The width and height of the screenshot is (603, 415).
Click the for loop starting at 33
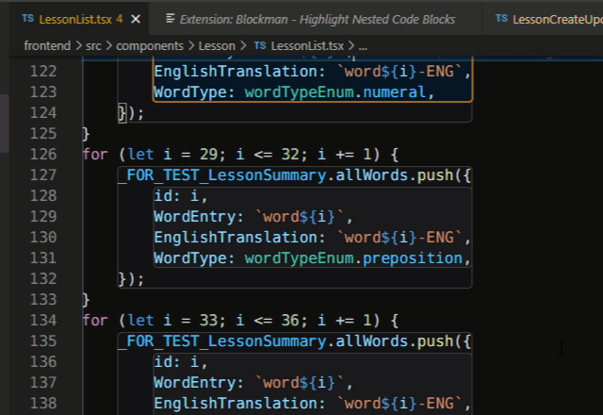tap(240, 321)
